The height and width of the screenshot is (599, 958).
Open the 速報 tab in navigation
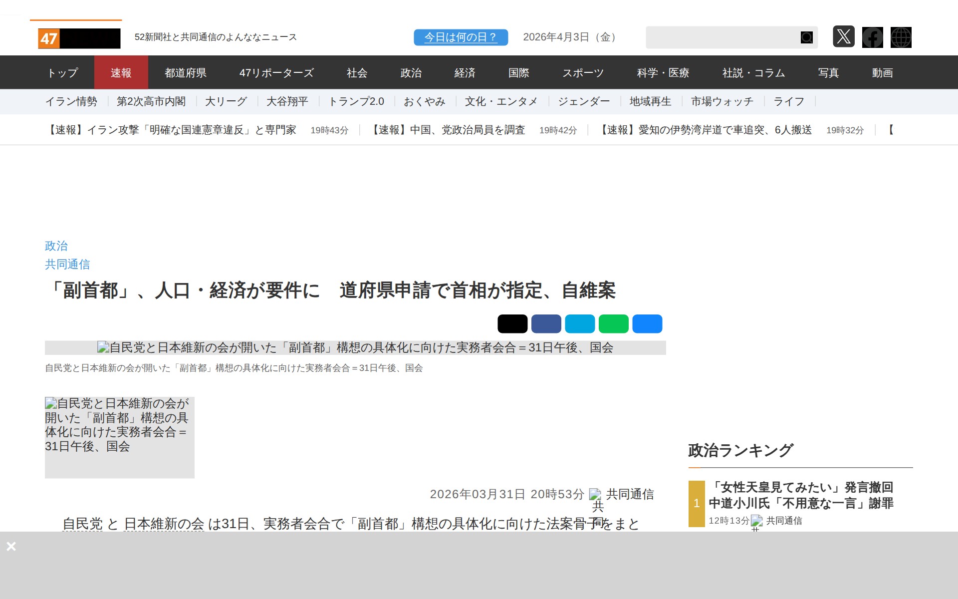pos(121,73)
